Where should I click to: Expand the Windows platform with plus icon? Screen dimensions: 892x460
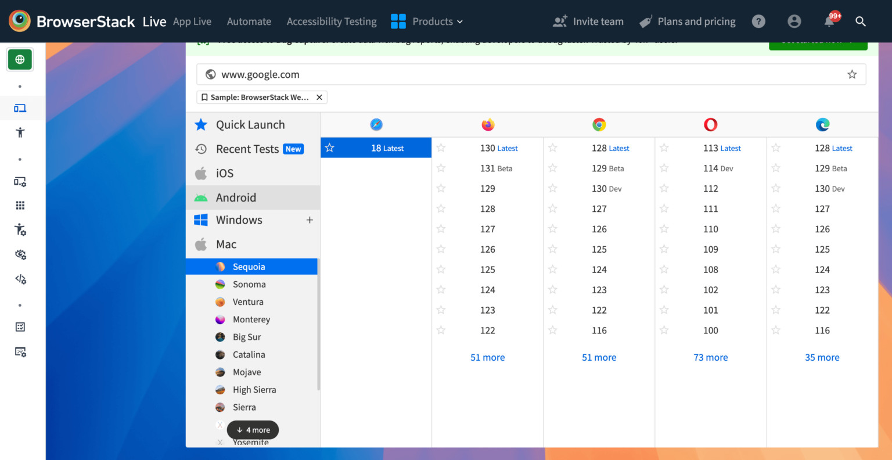click(x=310, y=220)
